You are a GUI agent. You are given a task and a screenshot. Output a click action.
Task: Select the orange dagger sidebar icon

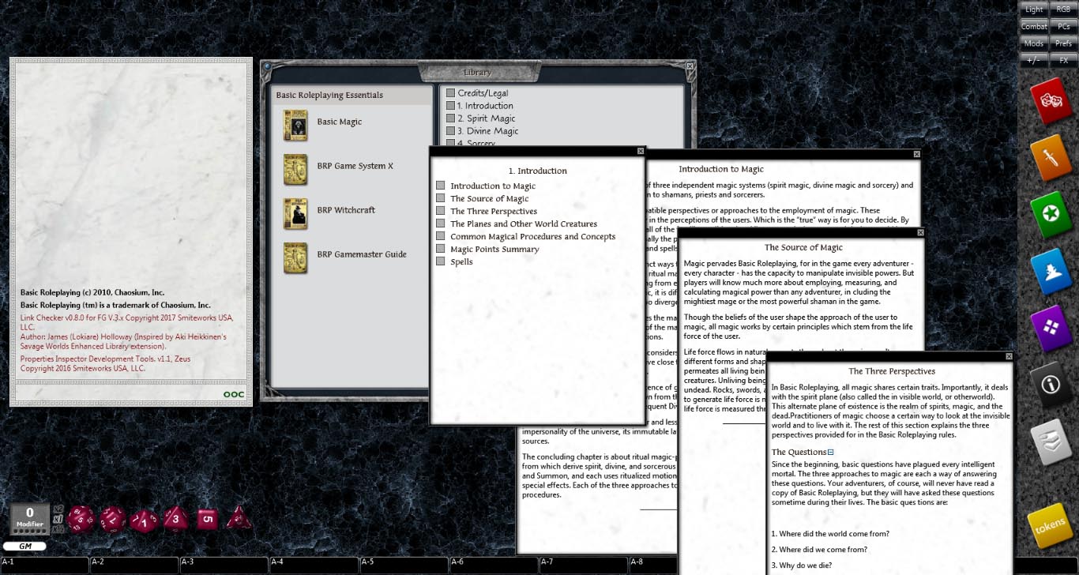click(x=1053, y=157)
